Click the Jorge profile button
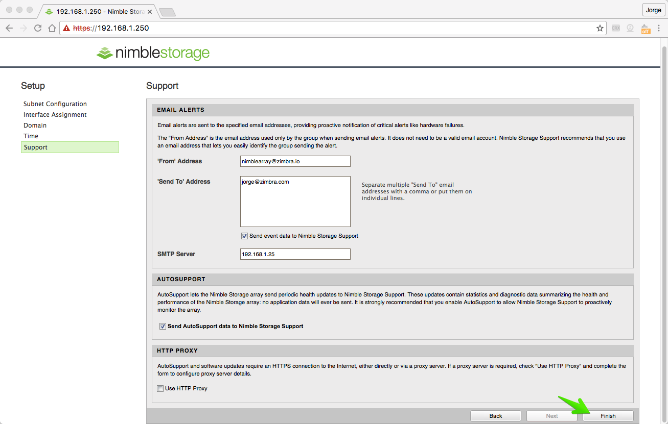This screenshot has height=424, width=668. [x=653, y=10]
